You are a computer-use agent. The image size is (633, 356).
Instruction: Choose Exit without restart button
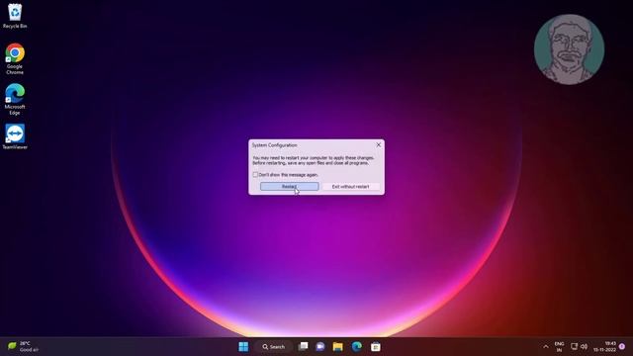[350, 187]
